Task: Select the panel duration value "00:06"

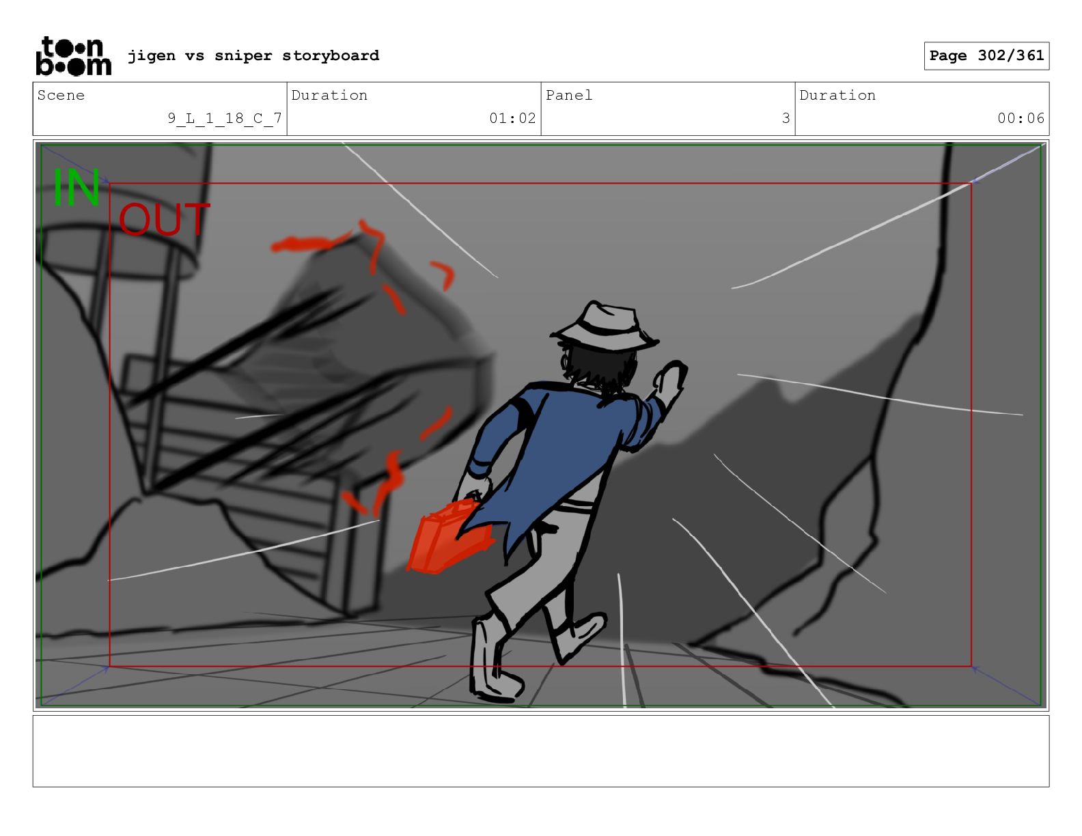Action: (1021, 118)
